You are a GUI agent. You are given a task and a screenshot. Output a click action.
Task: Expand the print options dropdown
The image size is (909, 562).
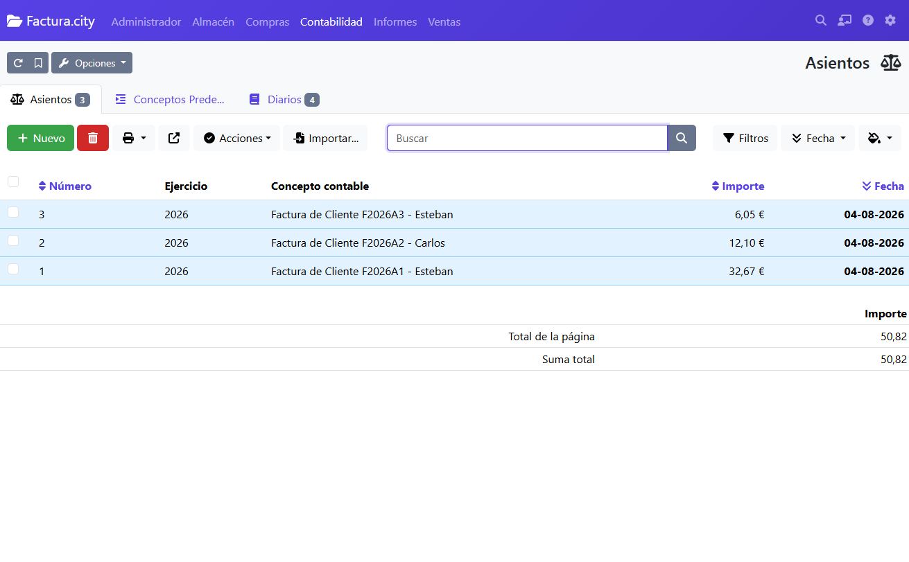pos(134,138)
